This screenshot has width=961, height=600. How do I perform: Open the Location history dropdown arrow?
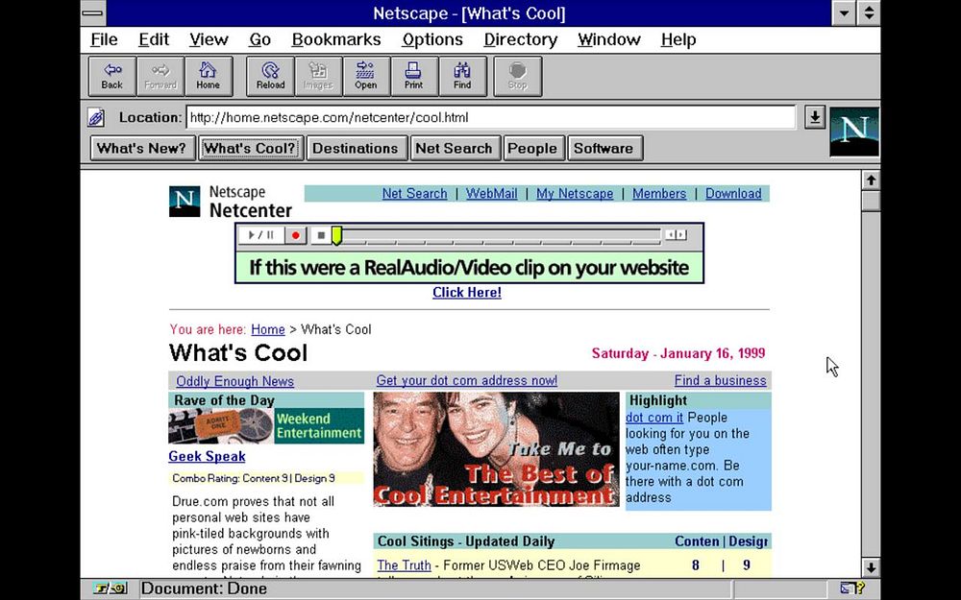(814, 117)
